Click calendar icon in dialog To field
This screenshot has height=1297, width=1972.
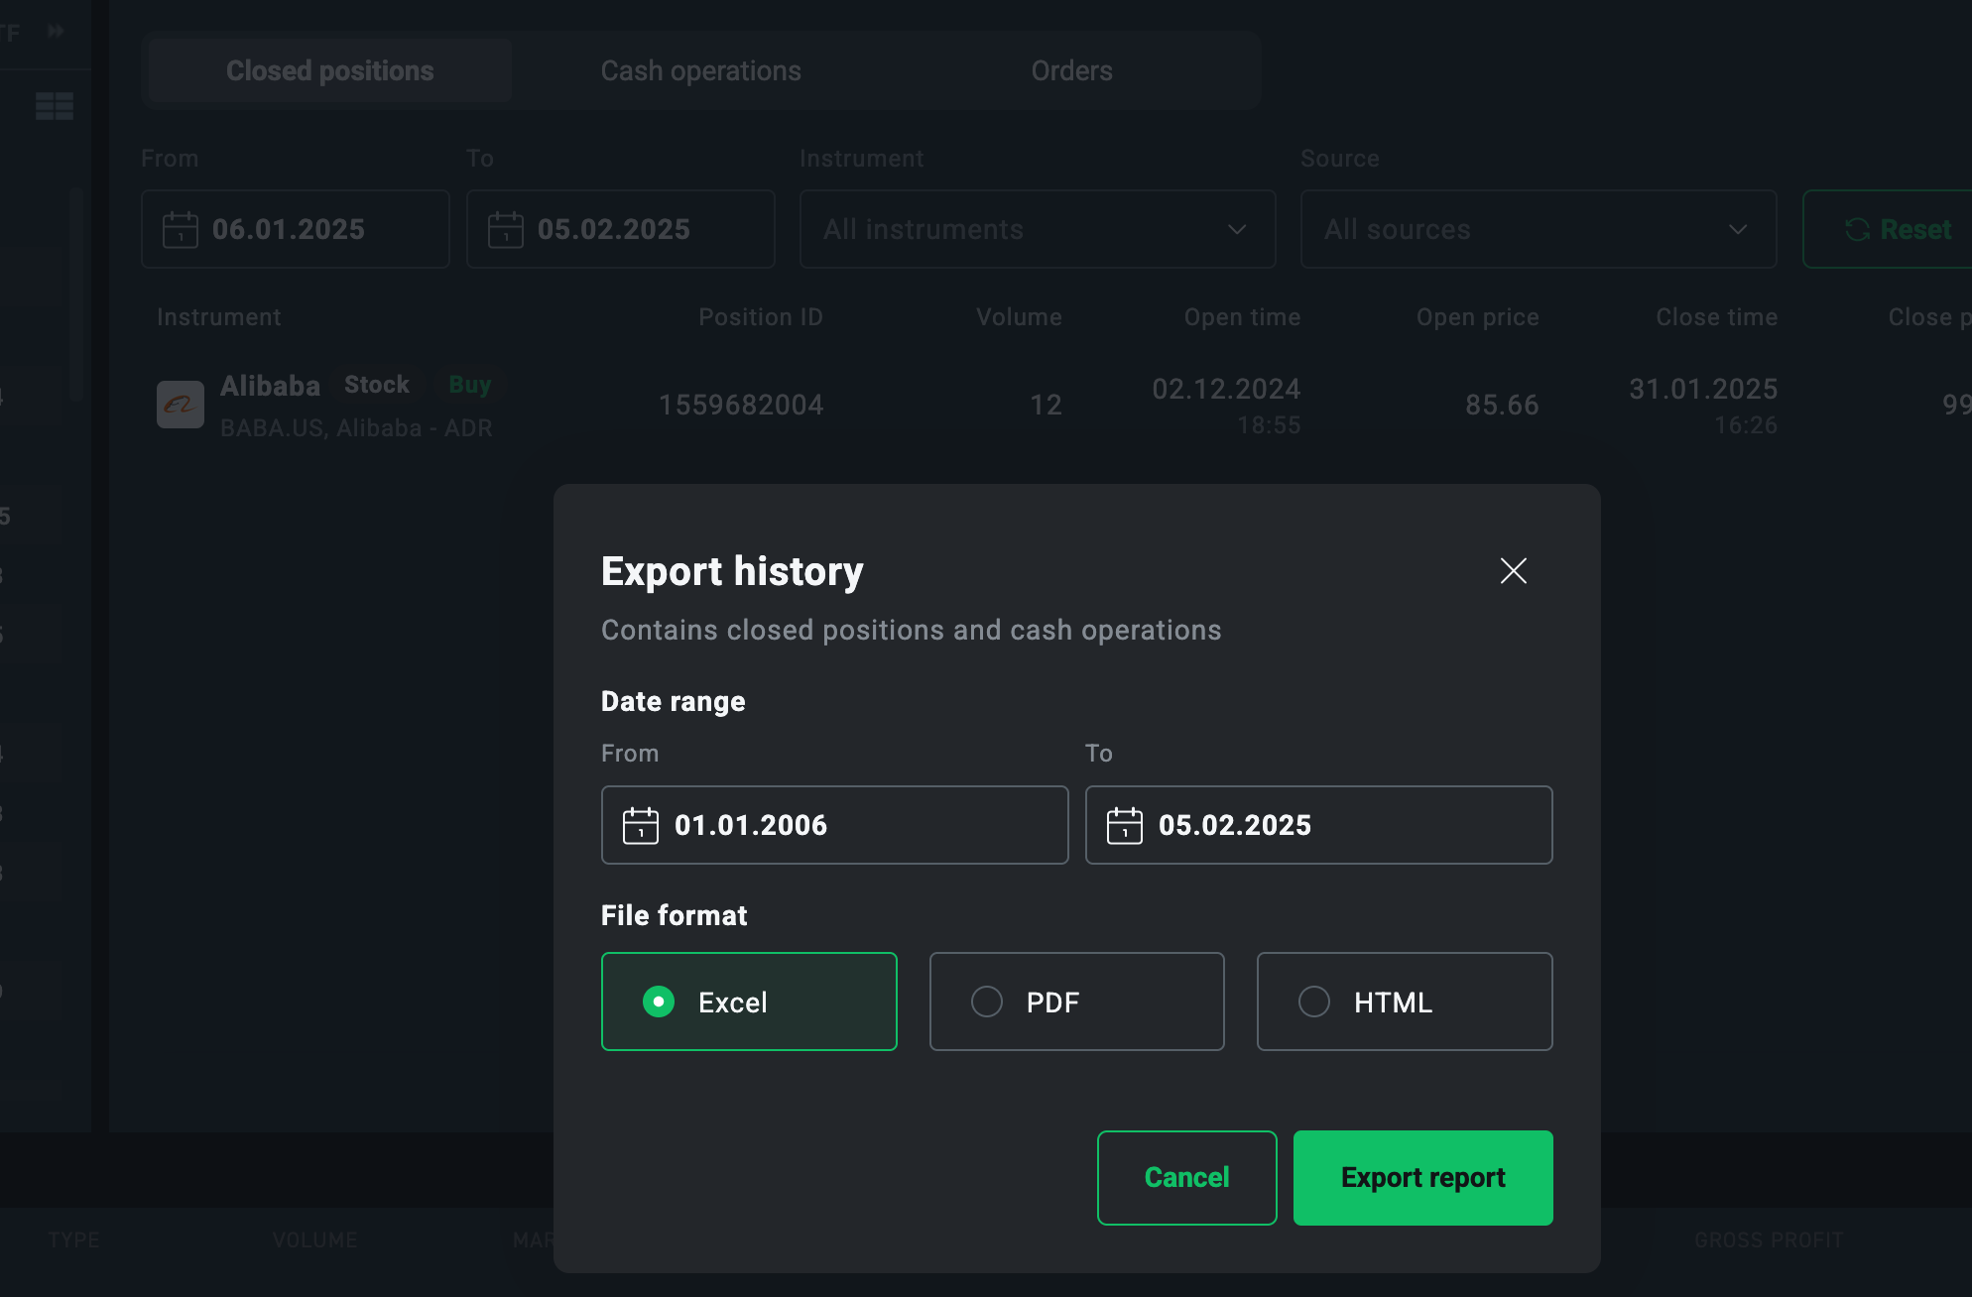pyautogui.click(x=1124, y=825)
